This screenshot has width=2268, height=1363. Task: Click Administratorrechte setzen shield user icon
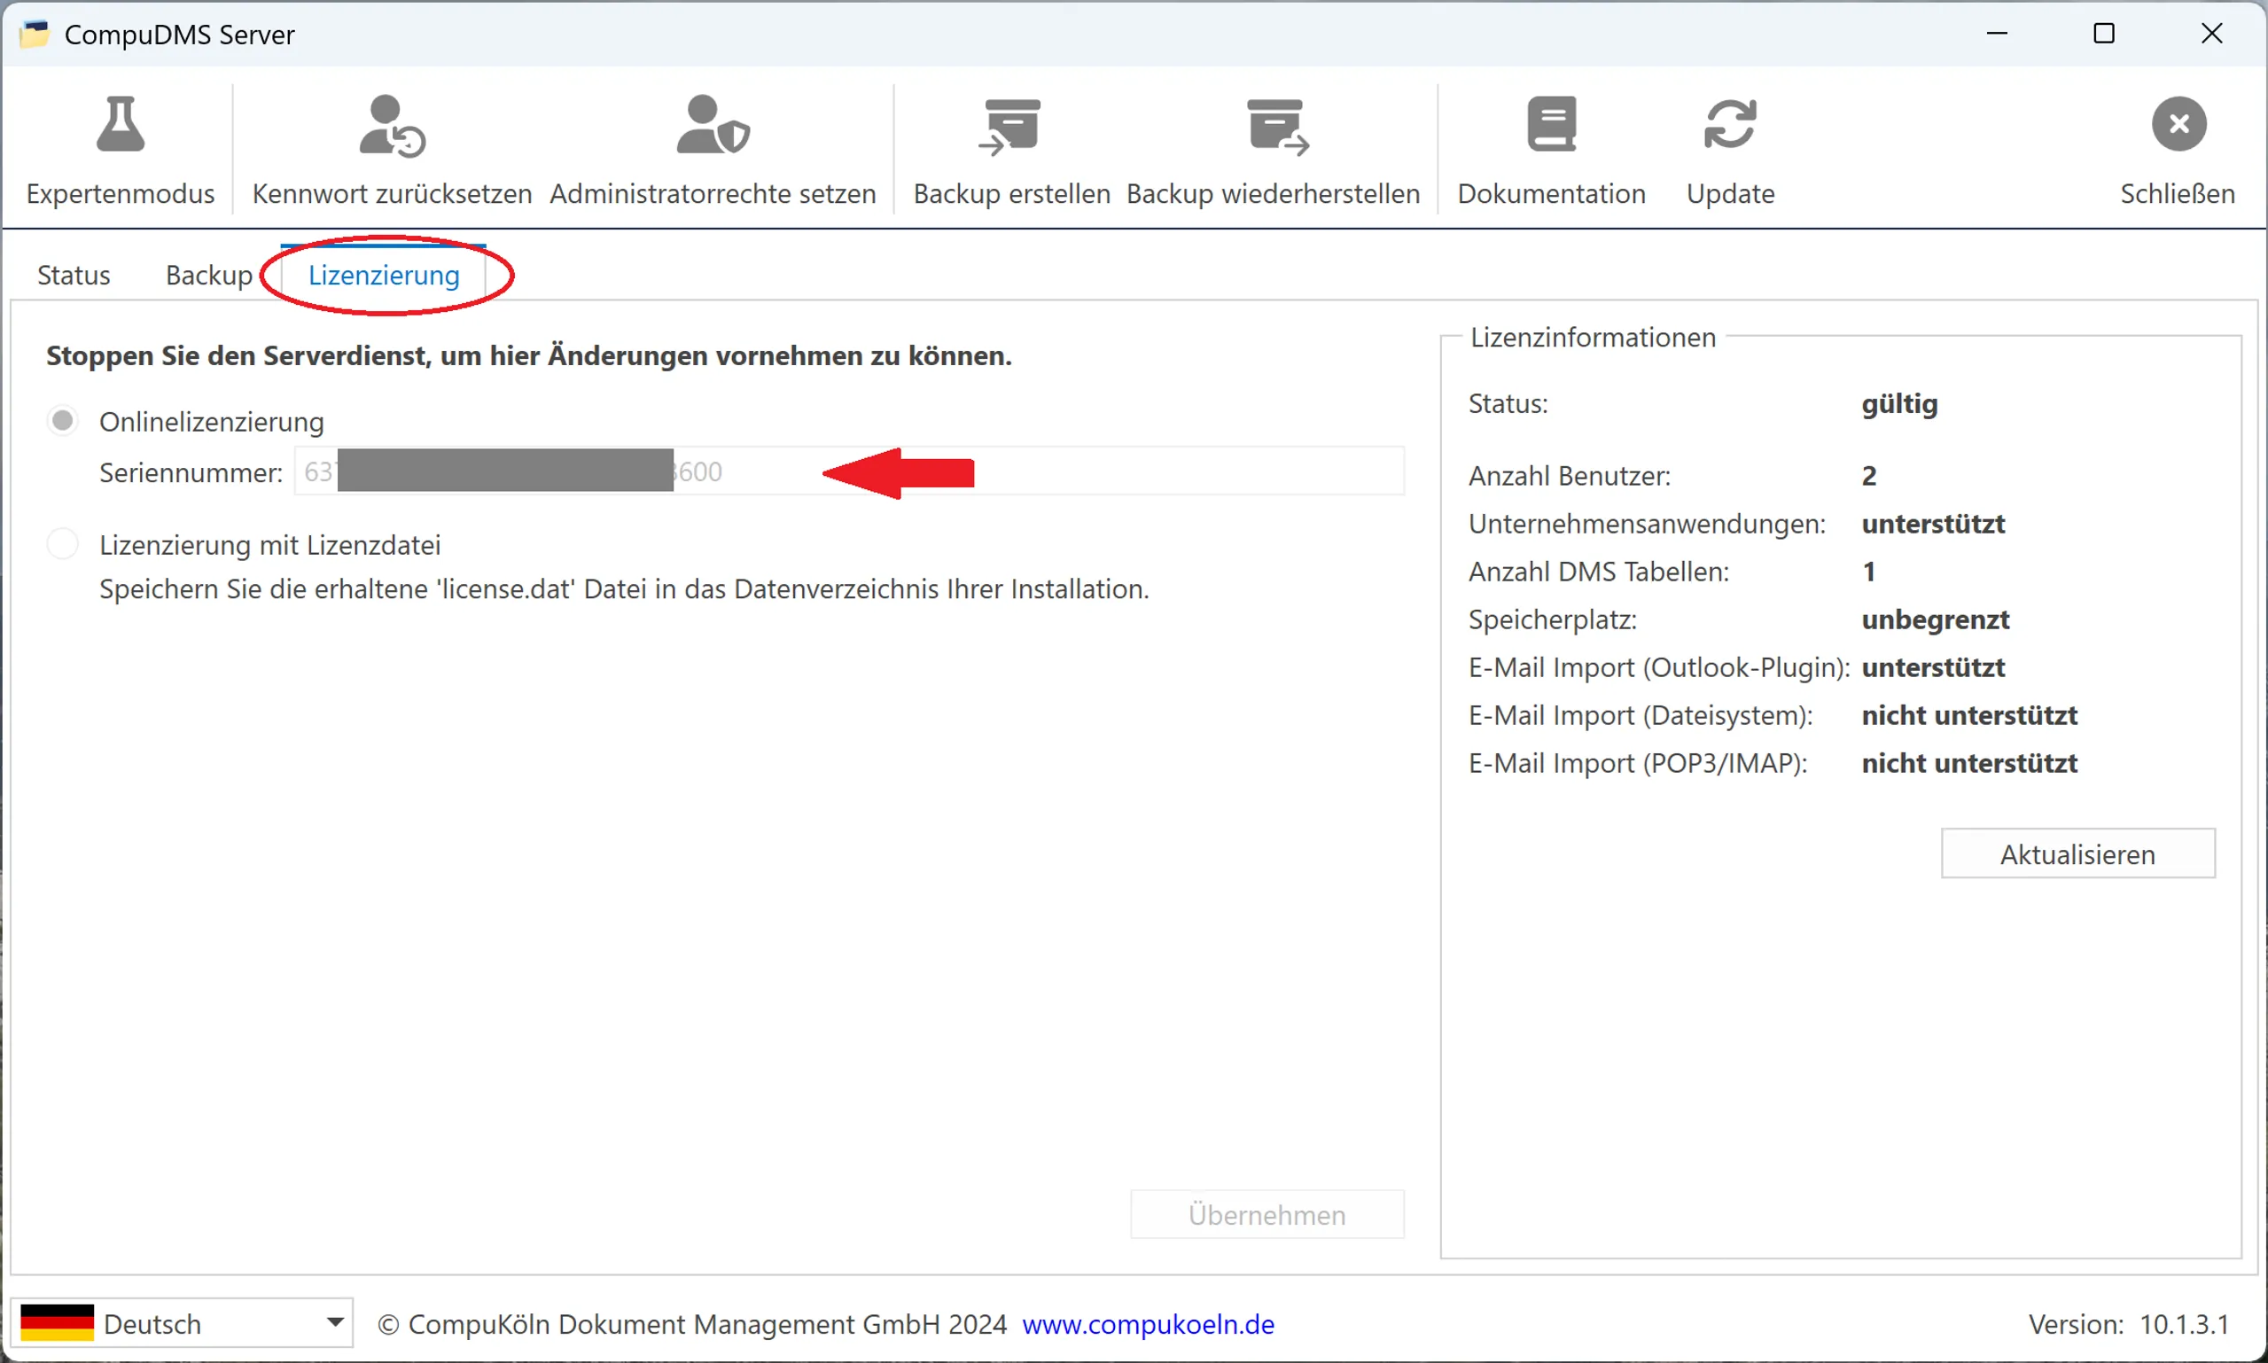713,124
